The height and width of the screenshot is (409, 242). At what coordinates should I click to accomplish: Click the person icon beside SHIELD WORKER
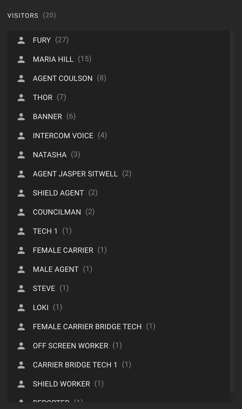point(21,384)
